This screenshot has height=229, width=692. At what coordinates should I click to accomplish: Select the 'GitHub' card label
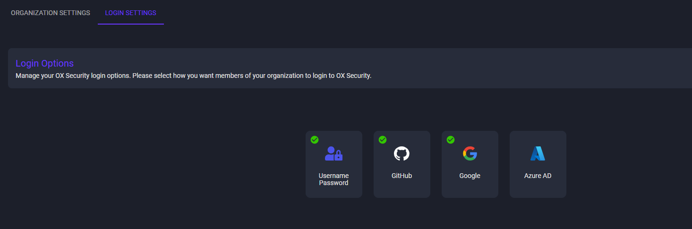(402, 176)
